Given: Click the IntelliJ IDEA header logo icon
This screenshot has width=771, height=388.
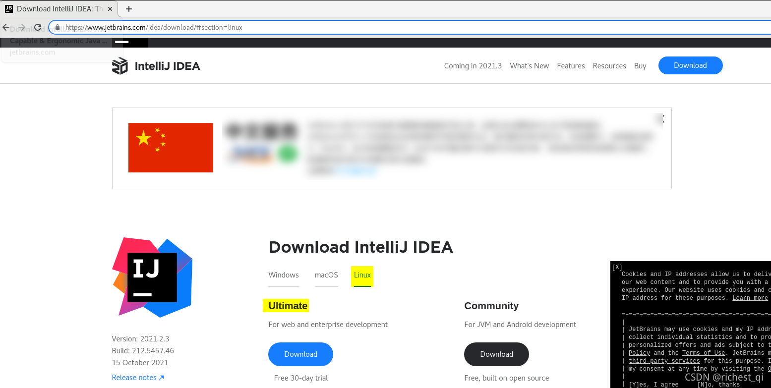Looking at the screenshot, I should [x=119, y=66].
